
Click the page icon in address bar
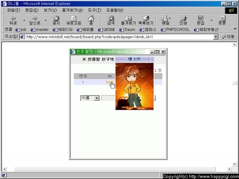23,37
